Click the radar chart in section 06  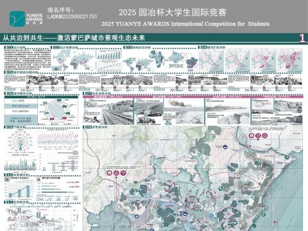(x=57, y=111)
